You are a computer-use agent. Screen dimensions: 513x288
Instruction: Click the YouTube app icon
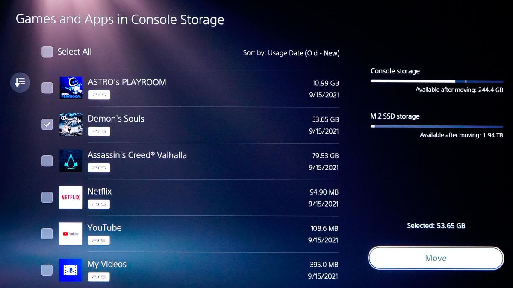71,233
